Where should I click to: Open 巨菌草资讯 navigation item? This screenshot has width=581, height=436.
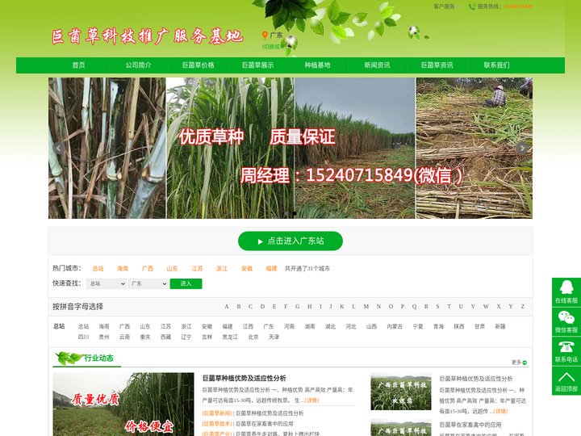coord(437,65)
